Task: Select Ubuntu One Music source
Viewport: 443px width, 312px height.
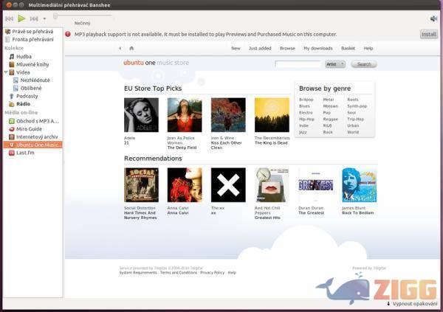Action: pyautogui.click(x=32, y=145)
